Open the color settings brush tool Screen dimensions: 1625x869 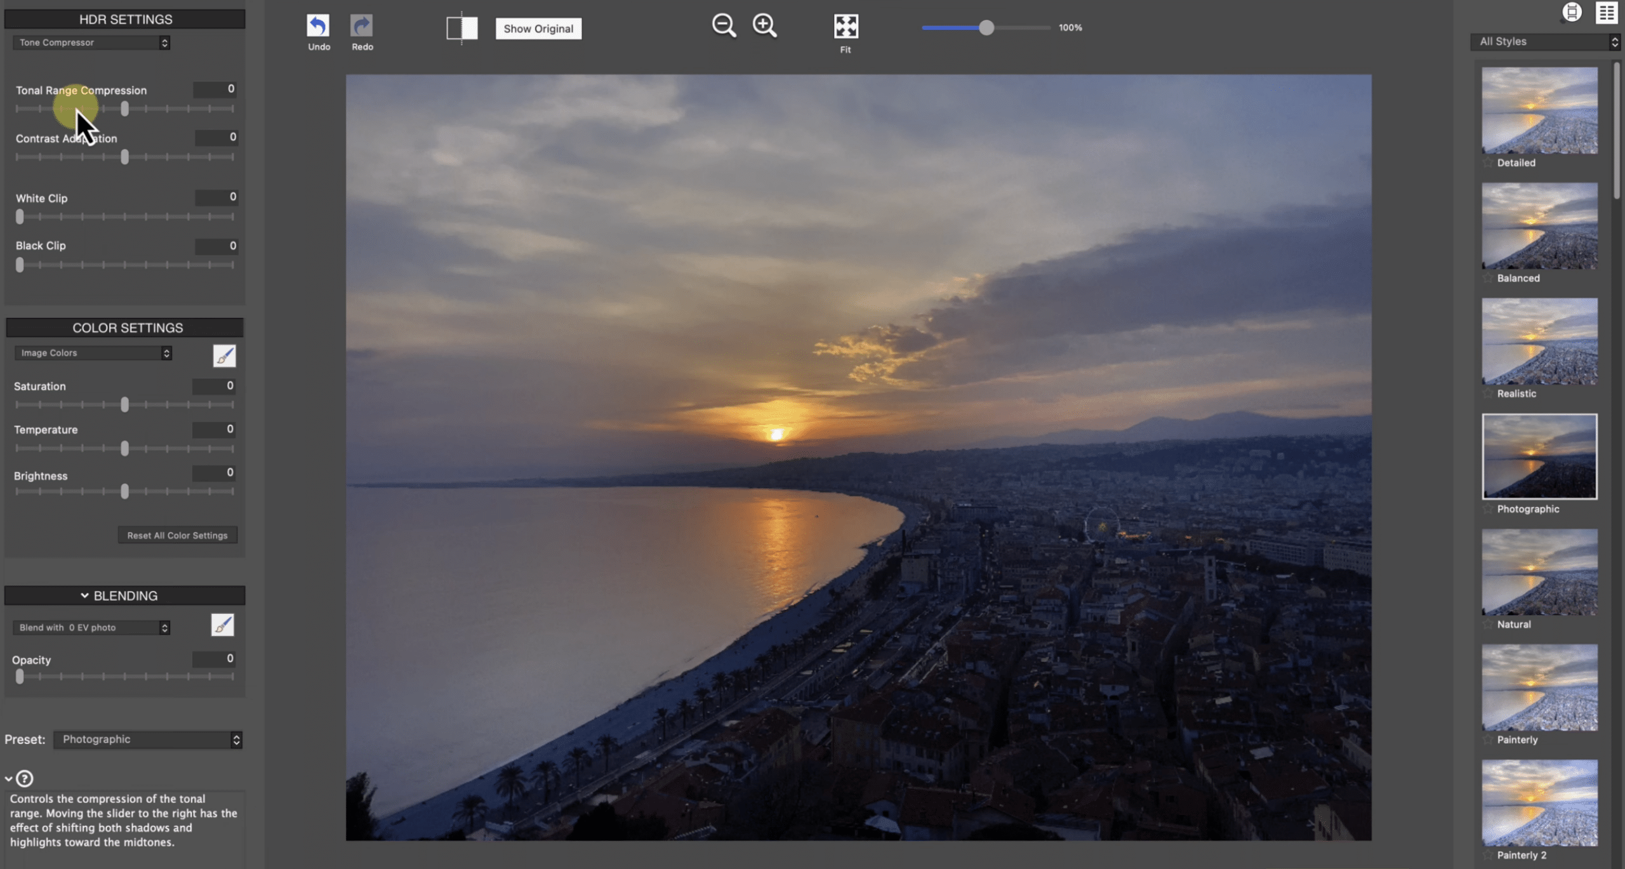click(x=224, y=356)
